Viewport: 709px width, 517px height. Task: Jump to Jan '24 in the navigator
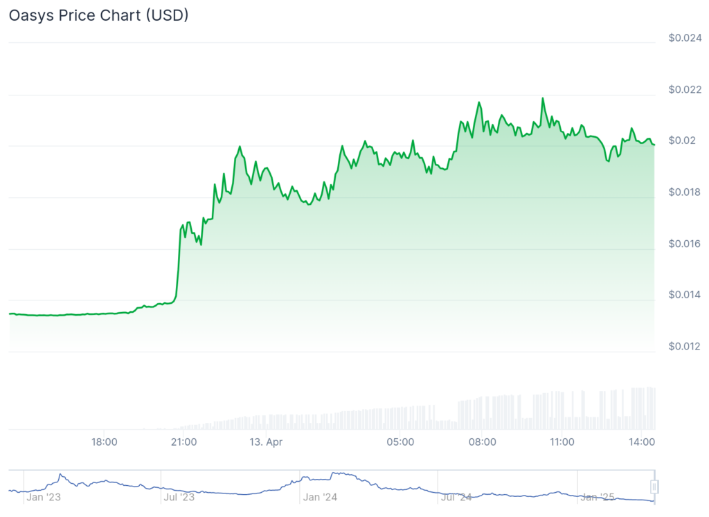pyautogui.click(x=321, y=497)
